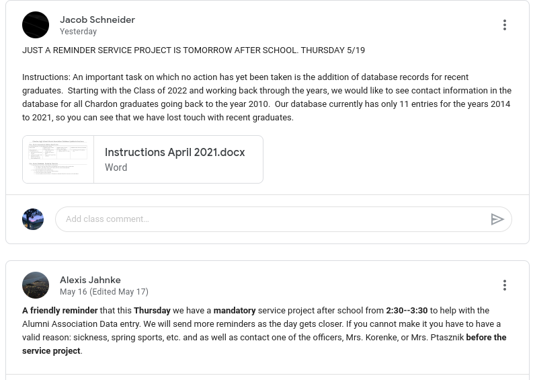
Task: Click your avatar beside the comment box
Action: [x=33, y=219]
